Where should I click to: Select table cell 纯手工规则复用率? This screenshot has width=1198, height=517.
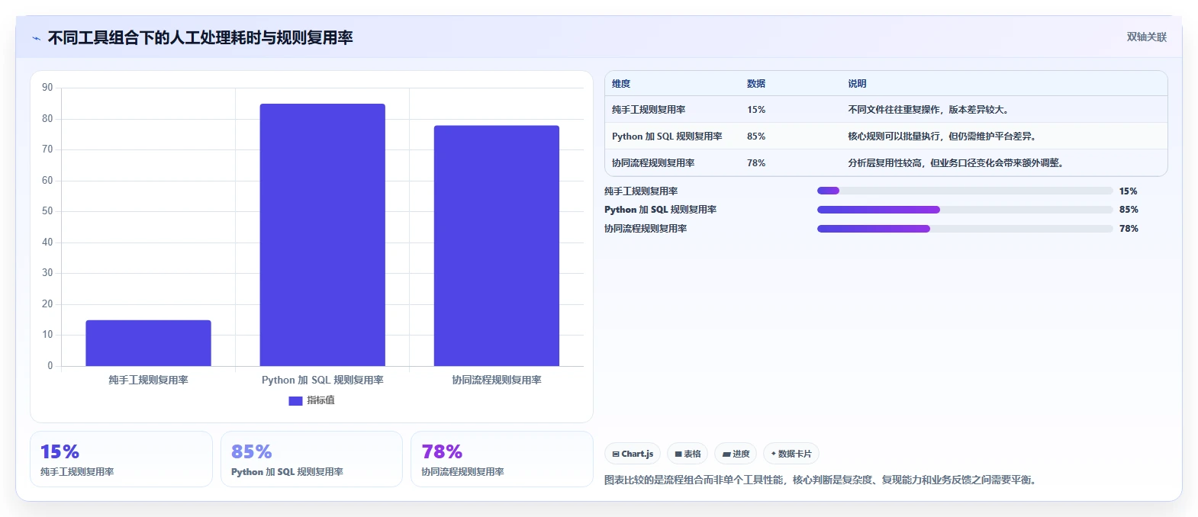[x=649, y=110]
